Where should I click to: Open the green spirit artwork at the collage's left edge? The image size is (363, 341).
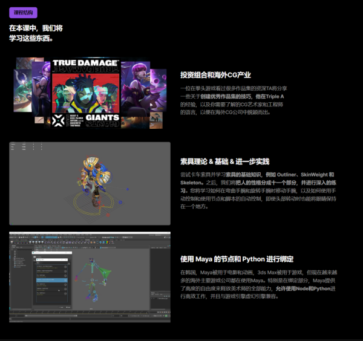(23, 90)
